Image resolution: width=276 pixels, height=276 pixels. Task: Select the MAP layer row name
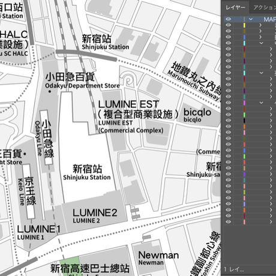(269, 19)
